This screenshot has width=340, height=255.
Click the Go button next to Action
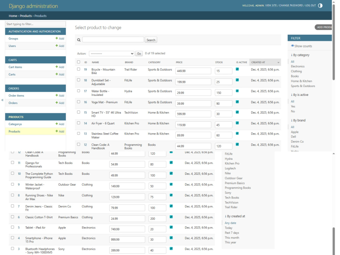point(139,54)
